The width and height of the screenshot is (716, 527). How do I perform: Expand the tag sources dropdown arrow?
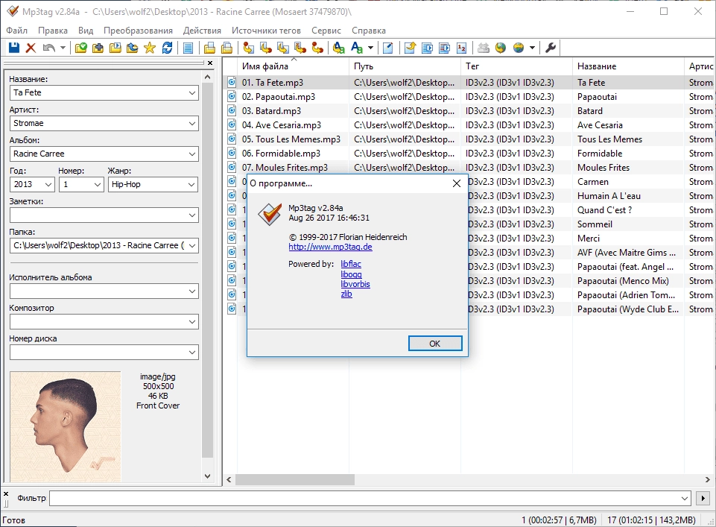532,48
